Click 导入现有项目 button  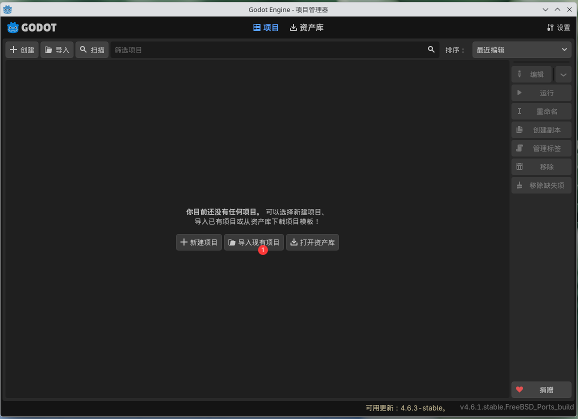coord(254,242)
